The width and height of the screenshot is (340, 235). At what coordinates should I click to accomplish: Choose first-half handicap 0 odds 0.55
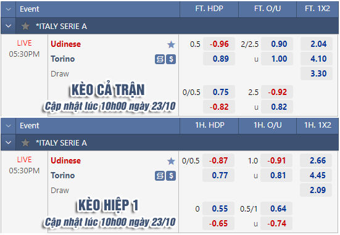218,208
